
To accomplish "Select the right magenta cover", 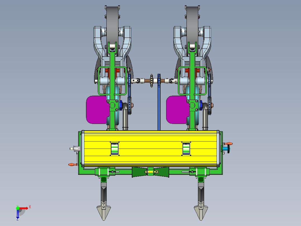I will (178, 110).
